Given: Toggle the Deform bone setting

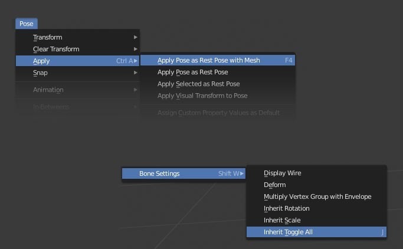Looking at the screenshot, I should point(274,185).
